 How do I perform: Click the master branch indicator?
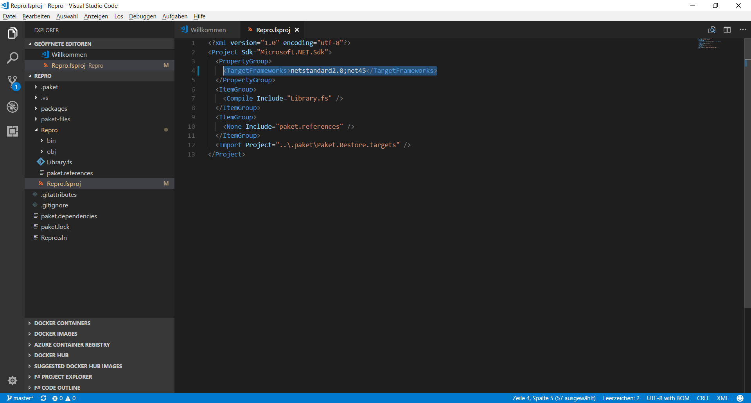click(x=20, y=398)
